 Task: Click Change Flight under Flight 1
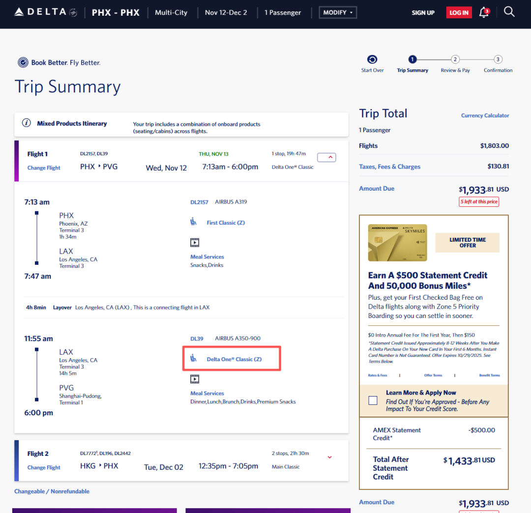coord(44,168)
